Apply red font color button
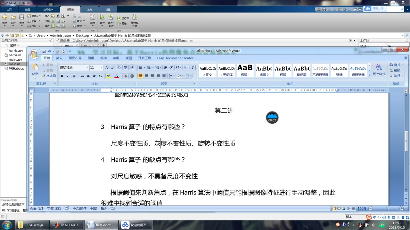 (117, 76)
